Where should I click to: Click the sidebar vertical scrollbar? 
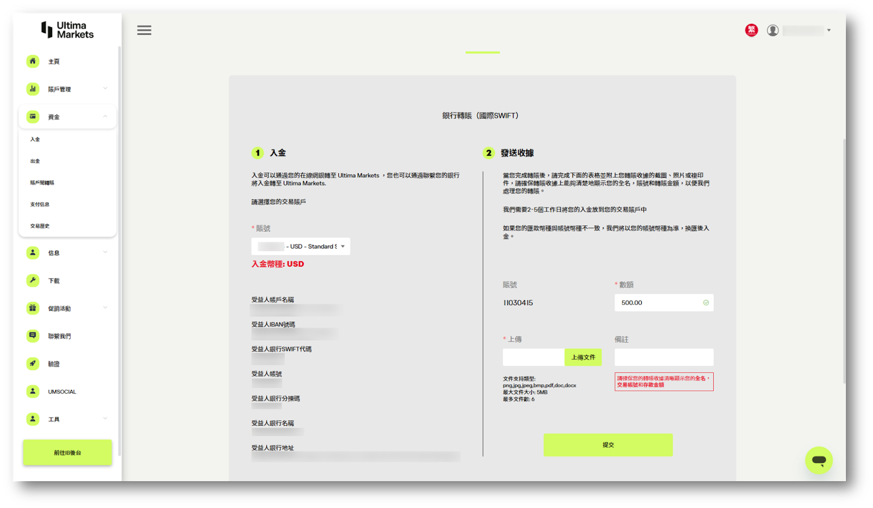click(x=119, y=251)
